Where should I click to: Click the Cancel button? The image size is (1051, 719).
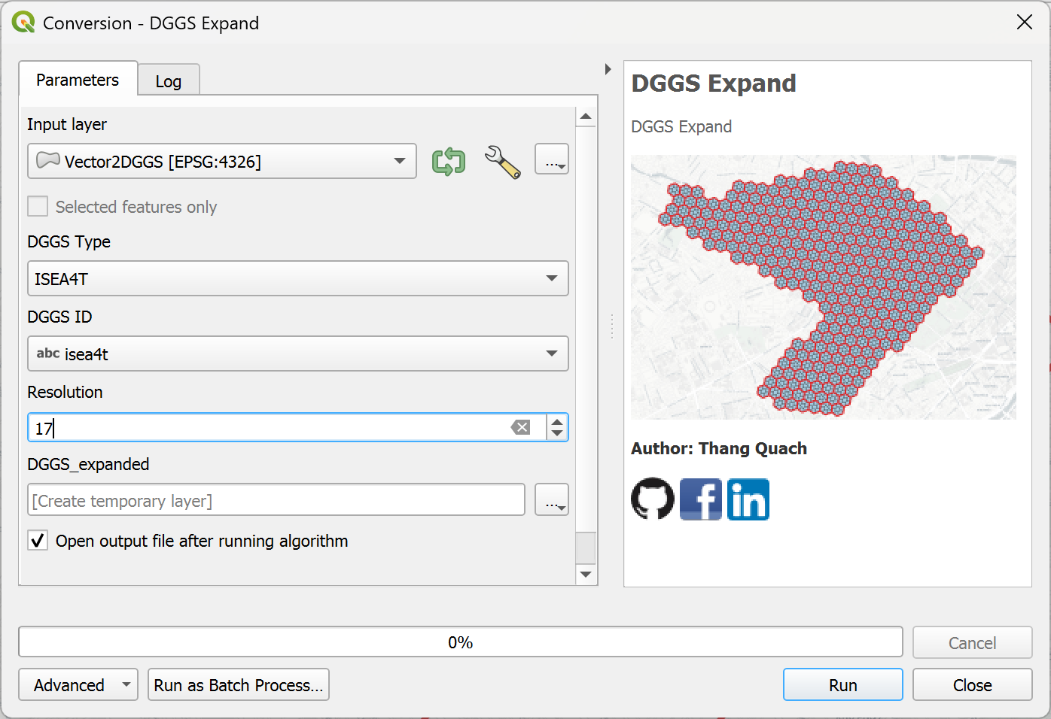coord(973,642)
